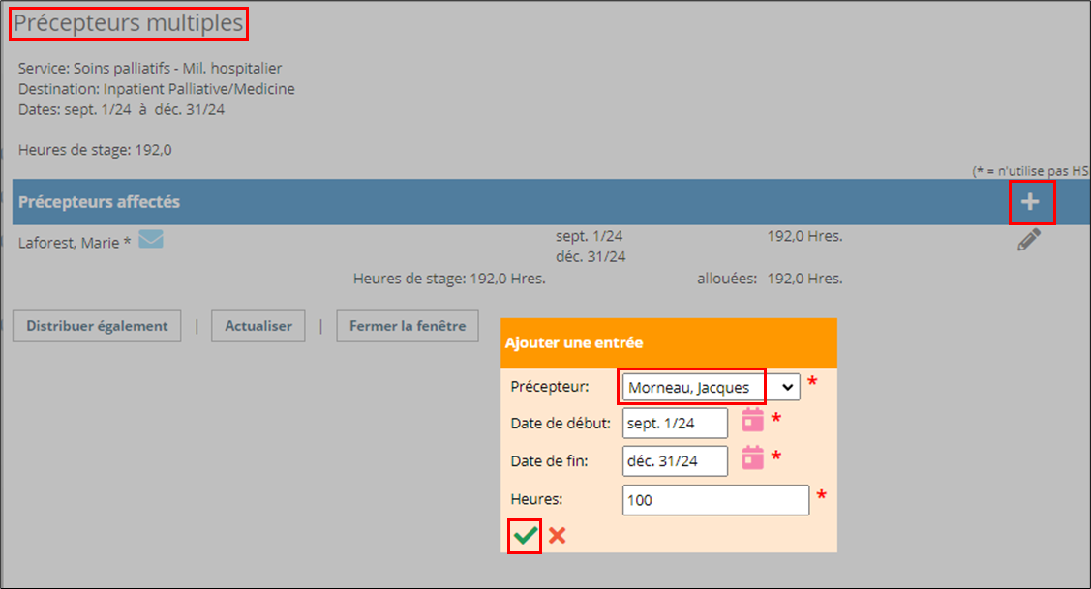The height and width of the screenshot is (589, 1091).
Task: Click the déc. 31/24 date in Laforest row
Action: click(x=591, y=257)
